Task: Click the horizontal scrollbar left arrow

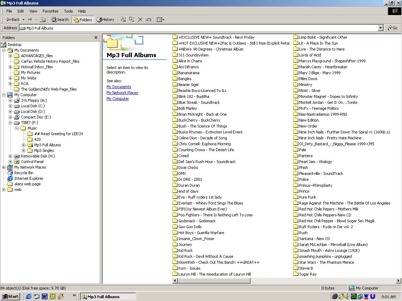Action: [x=176, y=281]
